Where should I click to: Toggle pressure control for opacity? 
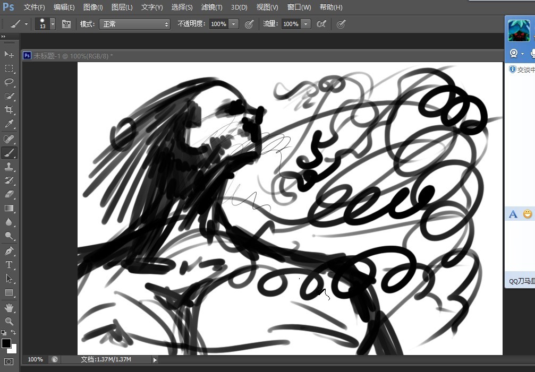click(x=249, y=24)
